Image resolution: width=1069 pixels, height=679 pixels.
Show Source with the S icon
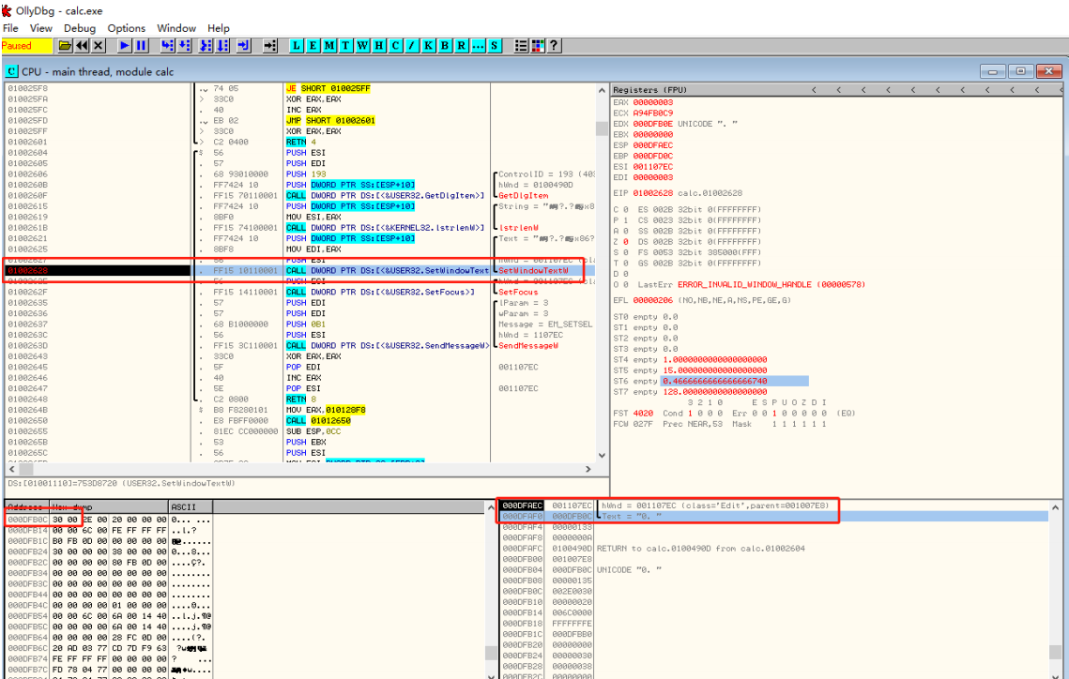[495, 46]
